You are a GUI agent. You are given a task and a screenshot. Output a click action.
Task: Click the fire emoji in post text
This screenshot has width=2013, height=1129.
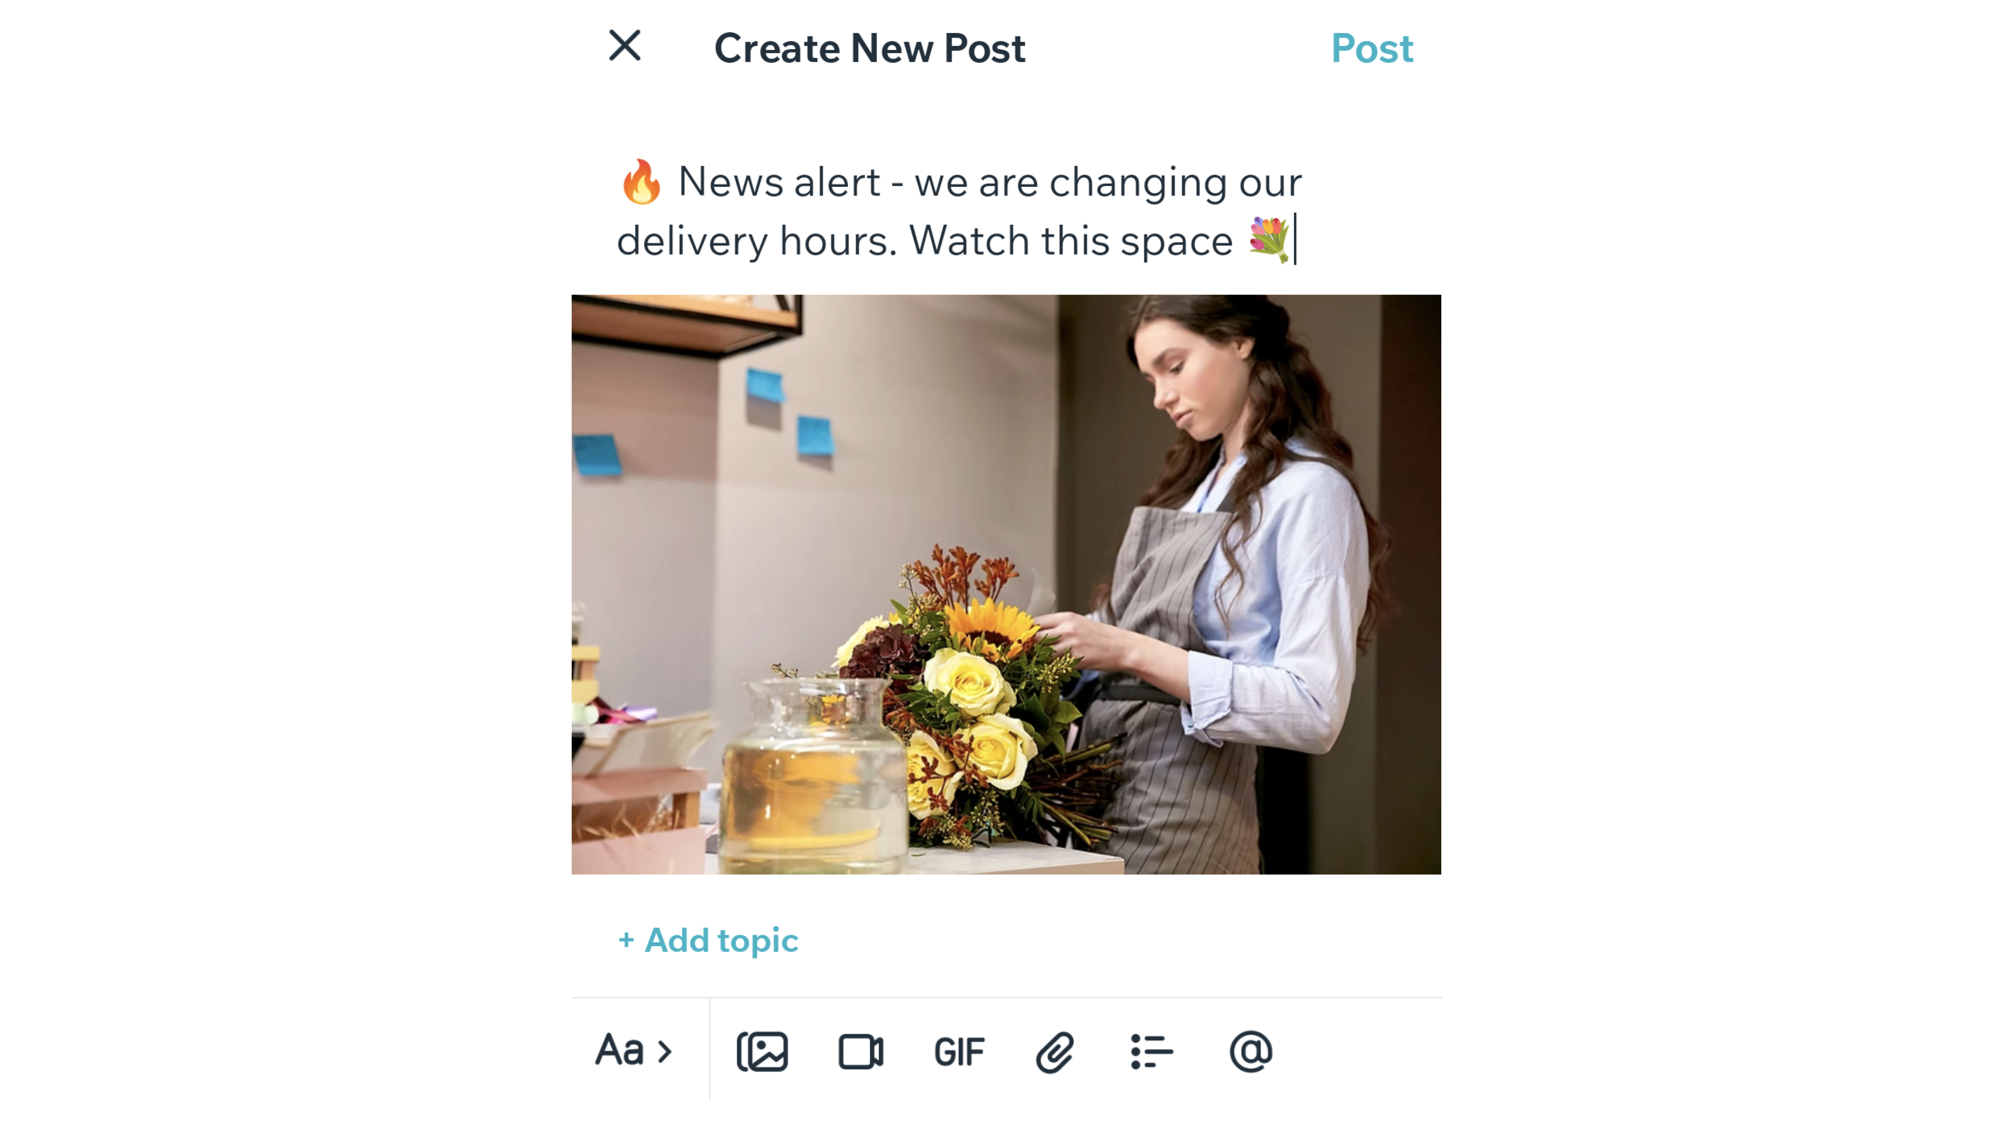click(x=640, y=181)
